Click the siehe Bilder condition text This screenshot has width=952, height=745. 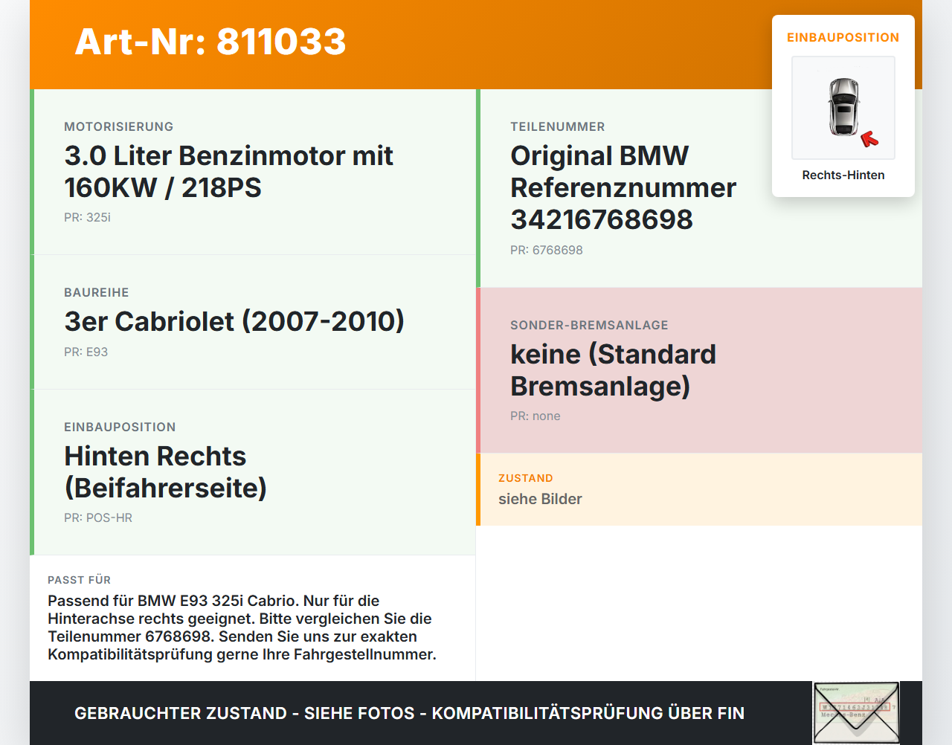click(x=540, y=499)
